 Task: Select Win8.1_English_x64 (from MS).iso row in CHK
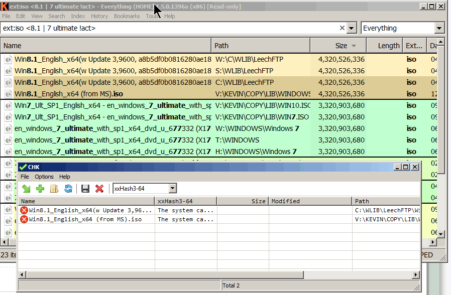(x=218, y=219)
